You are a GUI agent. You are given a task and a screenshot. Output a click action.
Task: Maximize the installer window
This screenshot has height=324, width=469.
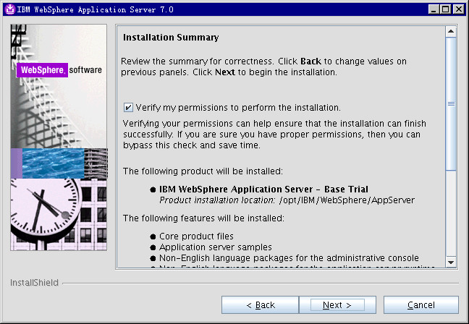pos(445,8)
